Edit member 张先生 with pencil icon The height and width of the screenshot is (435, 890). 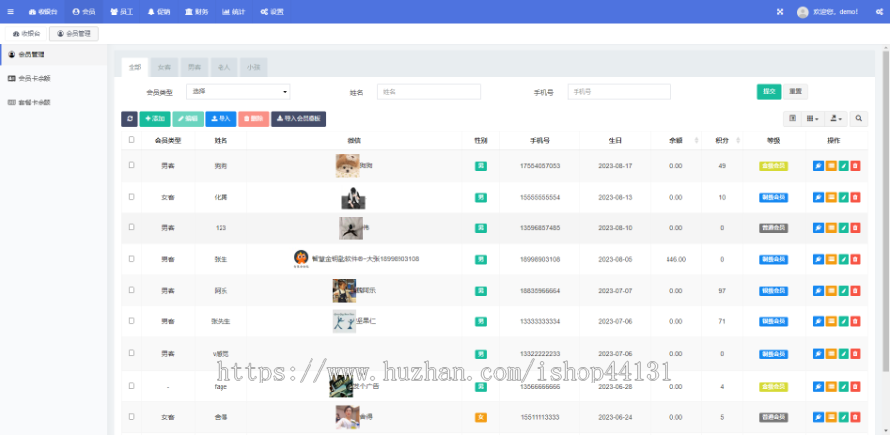point(844,321)
